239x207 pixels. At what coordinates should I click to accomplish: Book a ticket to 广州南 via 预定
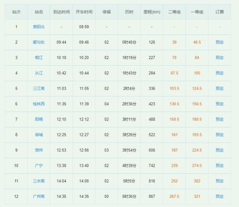(219, 197)
